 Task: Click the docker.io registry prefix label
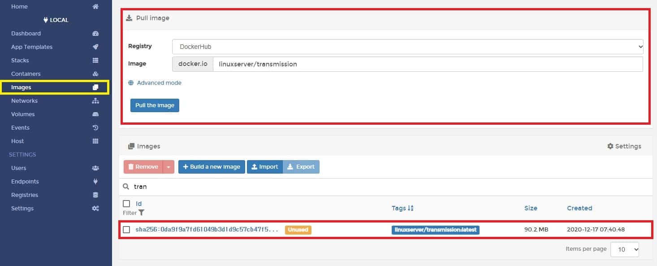(193, 64)
